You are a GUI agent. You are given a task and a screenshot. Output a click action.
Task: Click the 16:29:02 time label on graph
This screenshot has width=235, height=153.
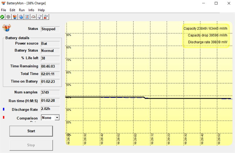point(135,139)
